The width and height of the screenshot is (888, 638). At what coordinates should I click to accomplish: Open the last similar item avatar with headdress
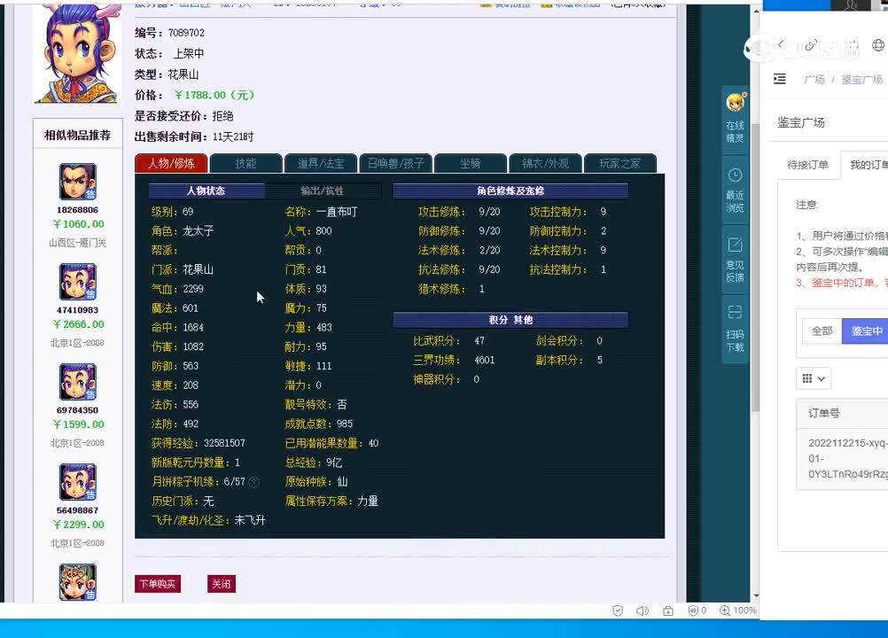pyautogui.click(x=78, y=582)
